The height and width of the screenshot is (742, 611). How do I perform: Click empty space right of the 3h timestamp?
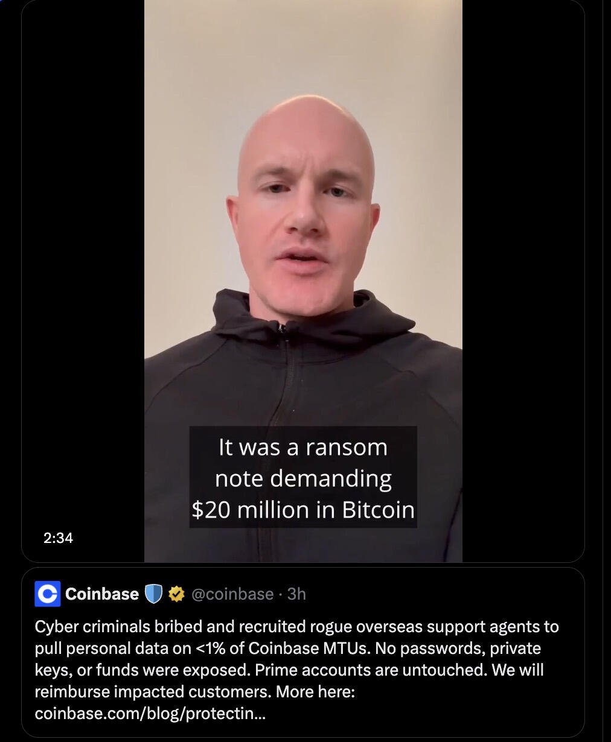click(x=441, y=594)
